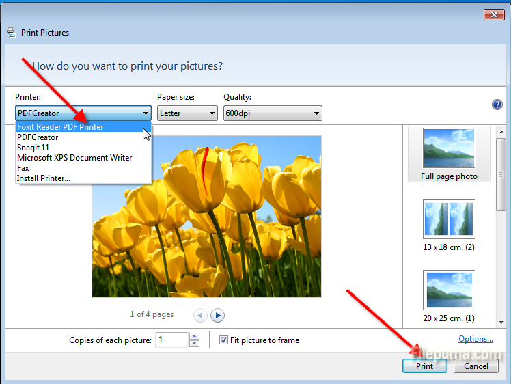Screen dimensions: 511x384
Task: Choose Install Printer... from the list
Action: click(44, 178)
